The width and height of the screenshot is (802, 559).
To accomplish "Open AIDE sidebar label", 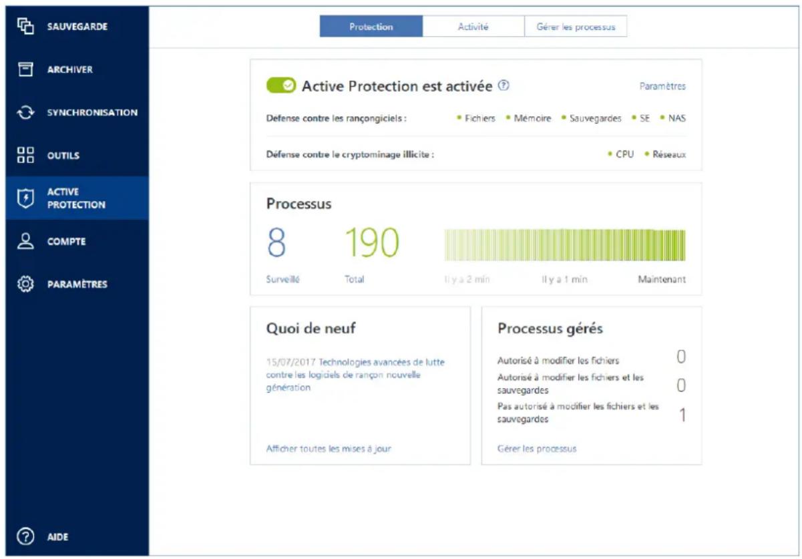I will point(57,537).
